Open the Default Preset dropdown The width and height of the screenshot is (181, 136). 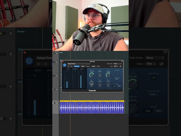pos(79,64)
